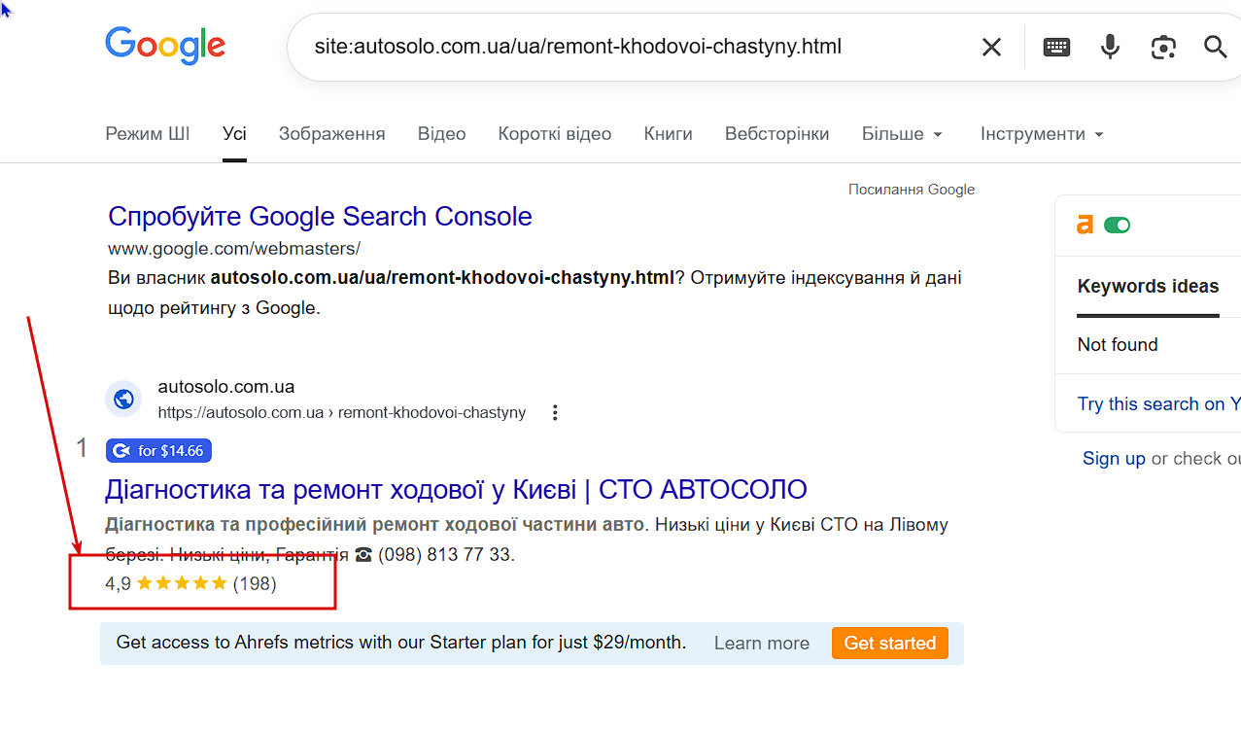Open Google Lens image search icon
Viewport: 1241px width, 733px height.
[1163, 47]
